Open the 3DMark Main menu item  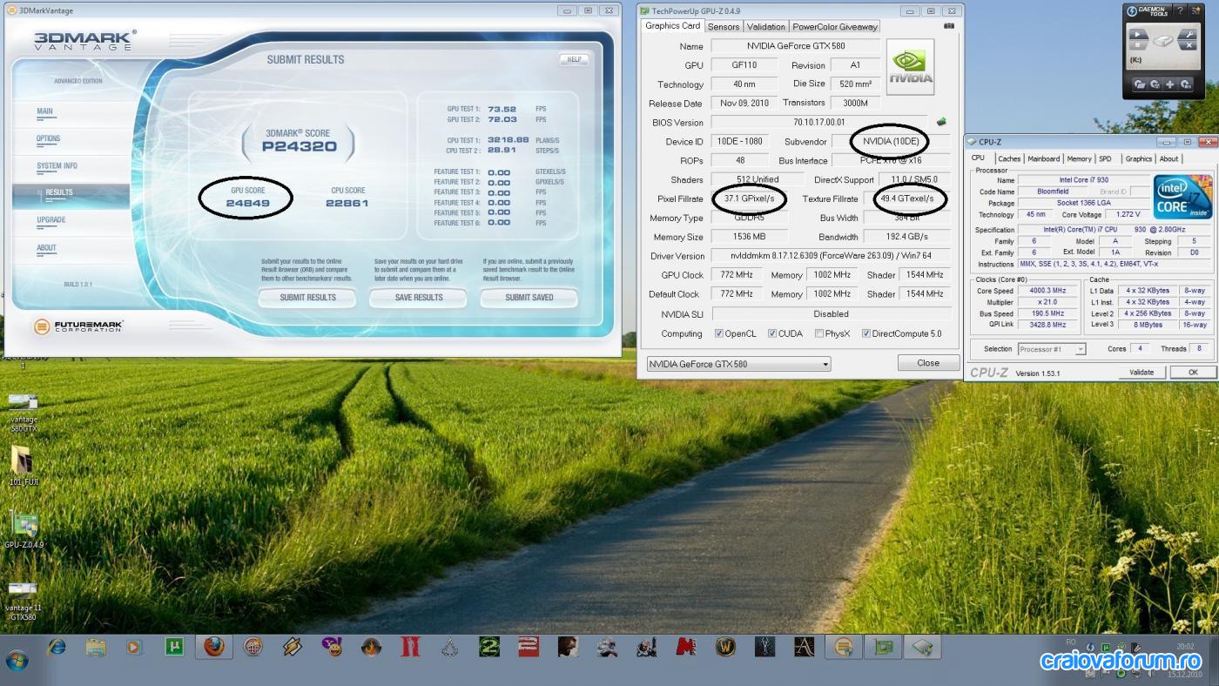point(44,111)
